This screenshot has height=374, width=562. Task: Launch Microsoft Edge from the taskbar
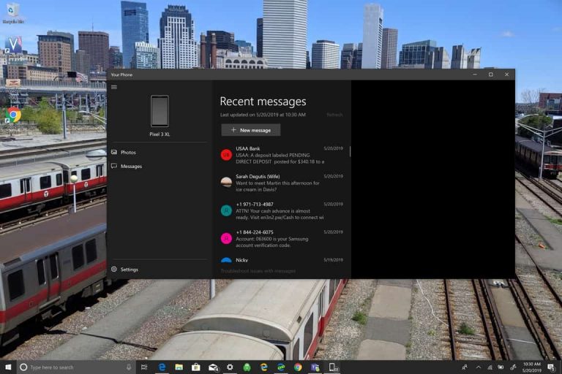click(x=162, y=367)
